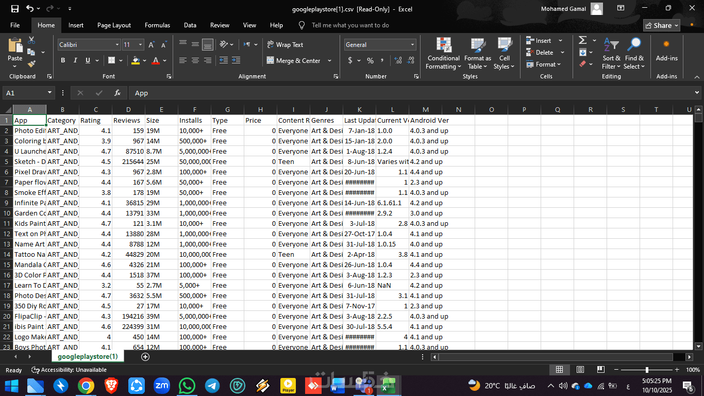The height and width of the screenshot is (396, 704).
Task: Open Find & Select
Action: point(634,54)
